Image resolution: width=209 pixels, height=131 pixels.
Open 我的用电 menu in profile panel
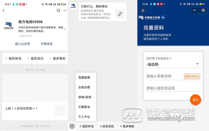[x=13, y=59]
